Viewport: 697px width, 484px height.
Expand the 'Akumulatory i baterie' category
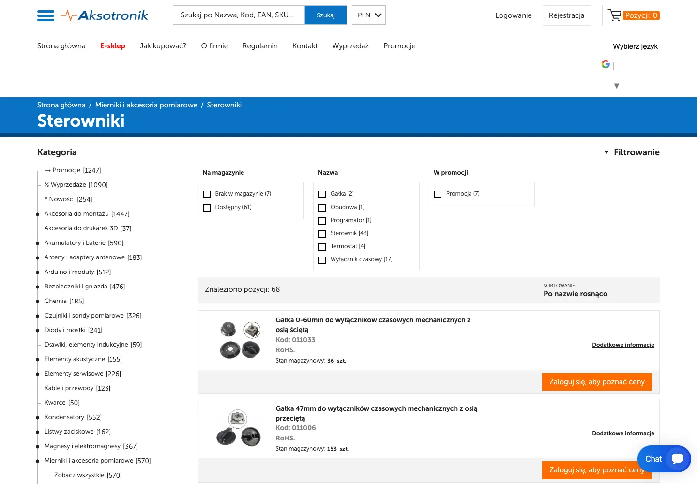38,243
